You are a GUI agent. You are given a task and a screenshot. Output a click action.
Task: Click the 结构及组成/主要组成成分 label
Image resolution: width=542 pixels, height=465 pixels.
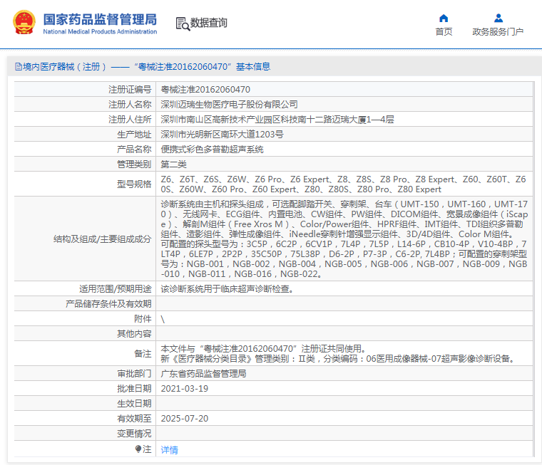pos(102,239)
